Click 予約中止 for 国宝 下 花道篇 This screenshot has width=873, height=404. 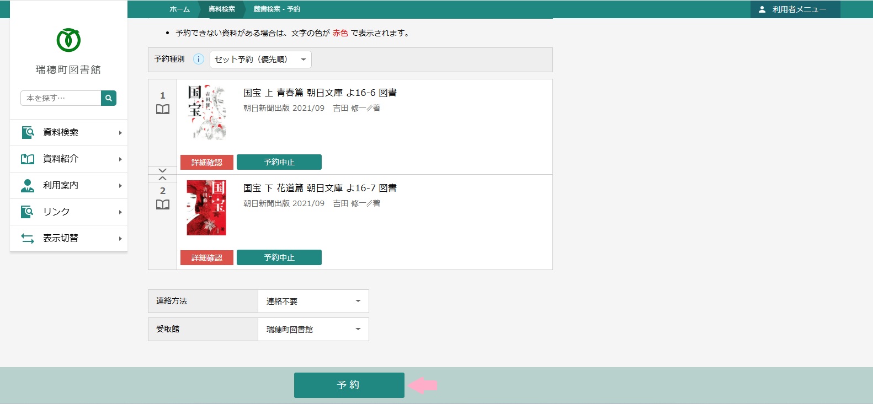point(279,257)
